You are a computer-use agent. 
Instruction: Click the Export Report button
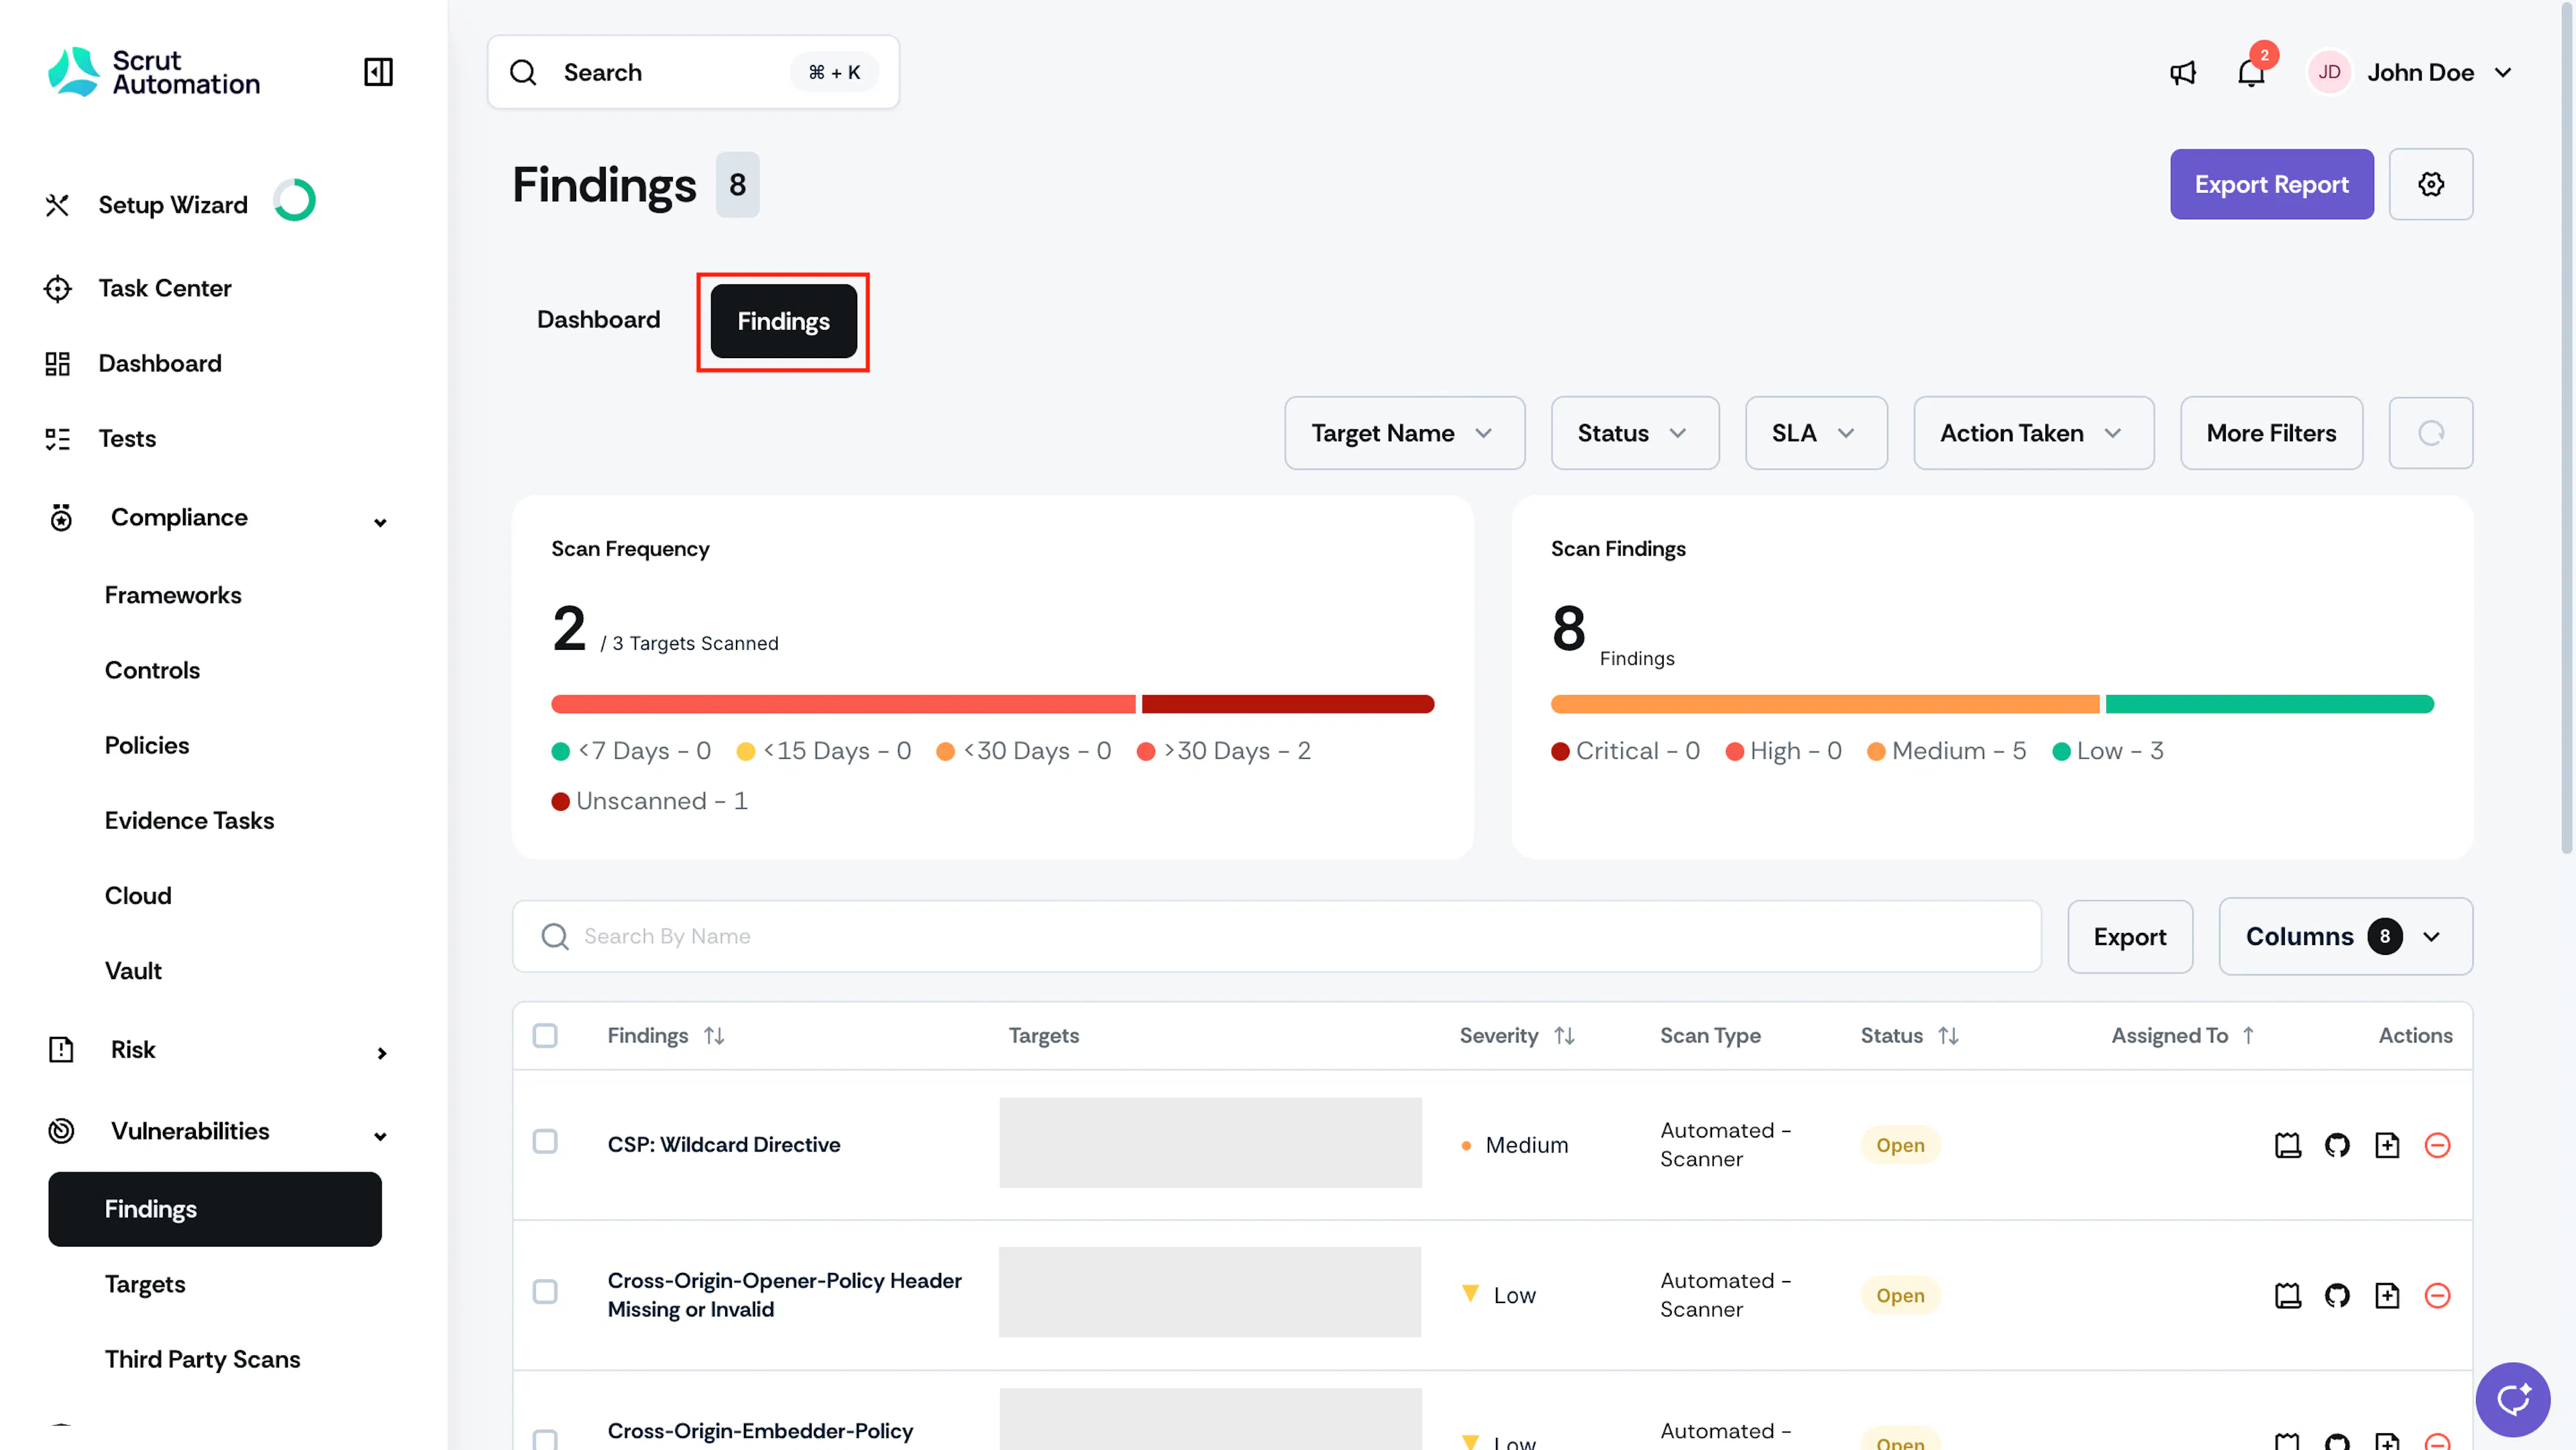(x=2271, y=184)
